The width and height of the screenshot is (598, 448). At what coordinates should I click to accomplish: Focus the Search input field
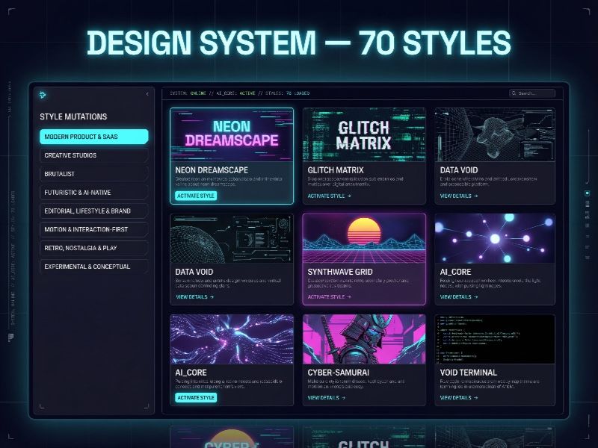(532, 93)
